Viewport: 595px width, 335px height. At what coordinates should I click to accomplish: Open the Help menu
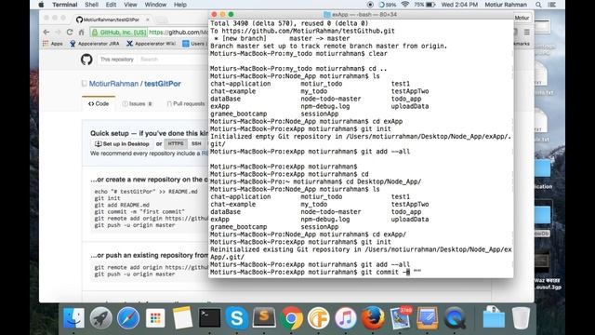coord(180,5)
